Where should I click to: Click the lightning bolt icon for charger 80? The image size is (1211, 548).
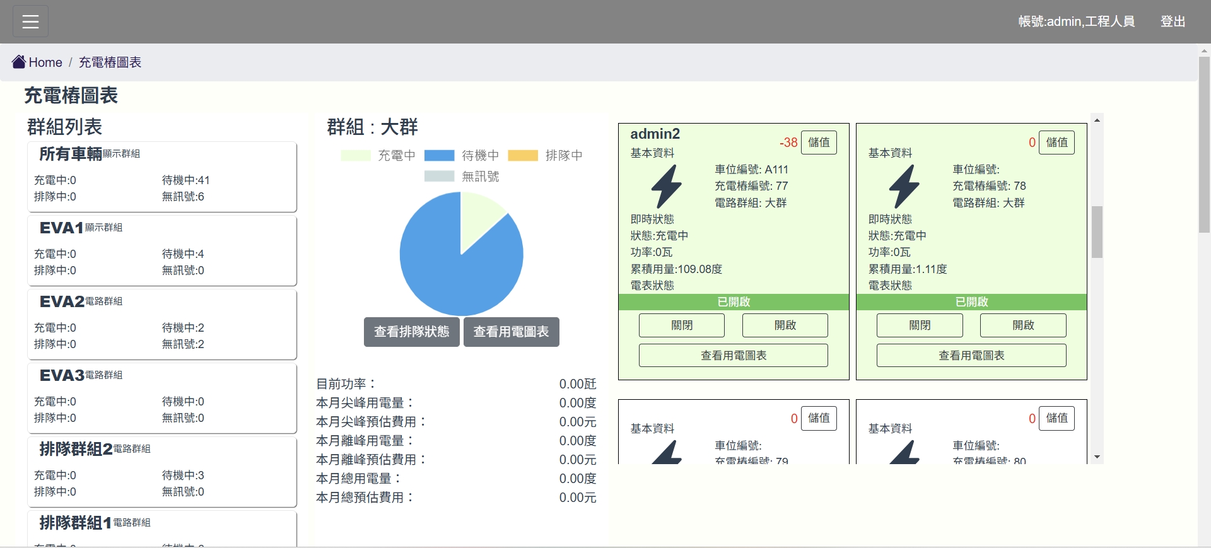[x=904, y=453]
